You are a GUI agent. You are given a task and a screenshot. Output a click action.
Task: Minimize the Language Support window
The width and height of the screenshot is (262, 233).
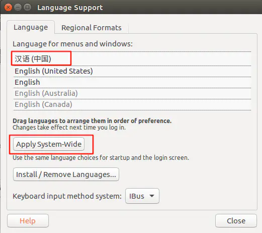coord(18,8)
